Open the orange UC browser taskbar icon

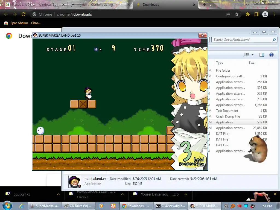pos(113,206)
